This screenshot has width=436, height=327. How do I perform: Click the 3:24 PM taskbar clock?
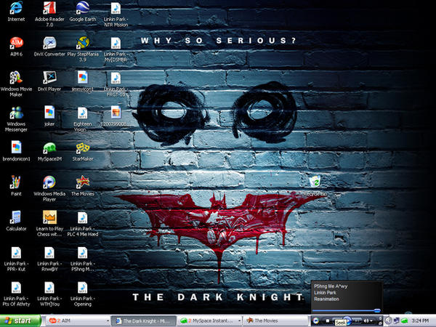pyautogui.click(x=420, y=321)
